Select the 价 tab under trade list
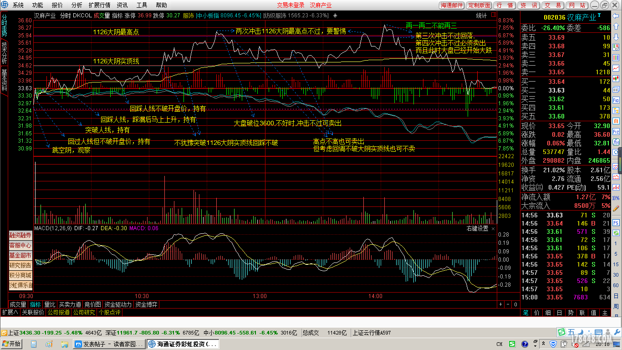Image resolution: width=622 pixels, height=350 pixels. [536, 313]
